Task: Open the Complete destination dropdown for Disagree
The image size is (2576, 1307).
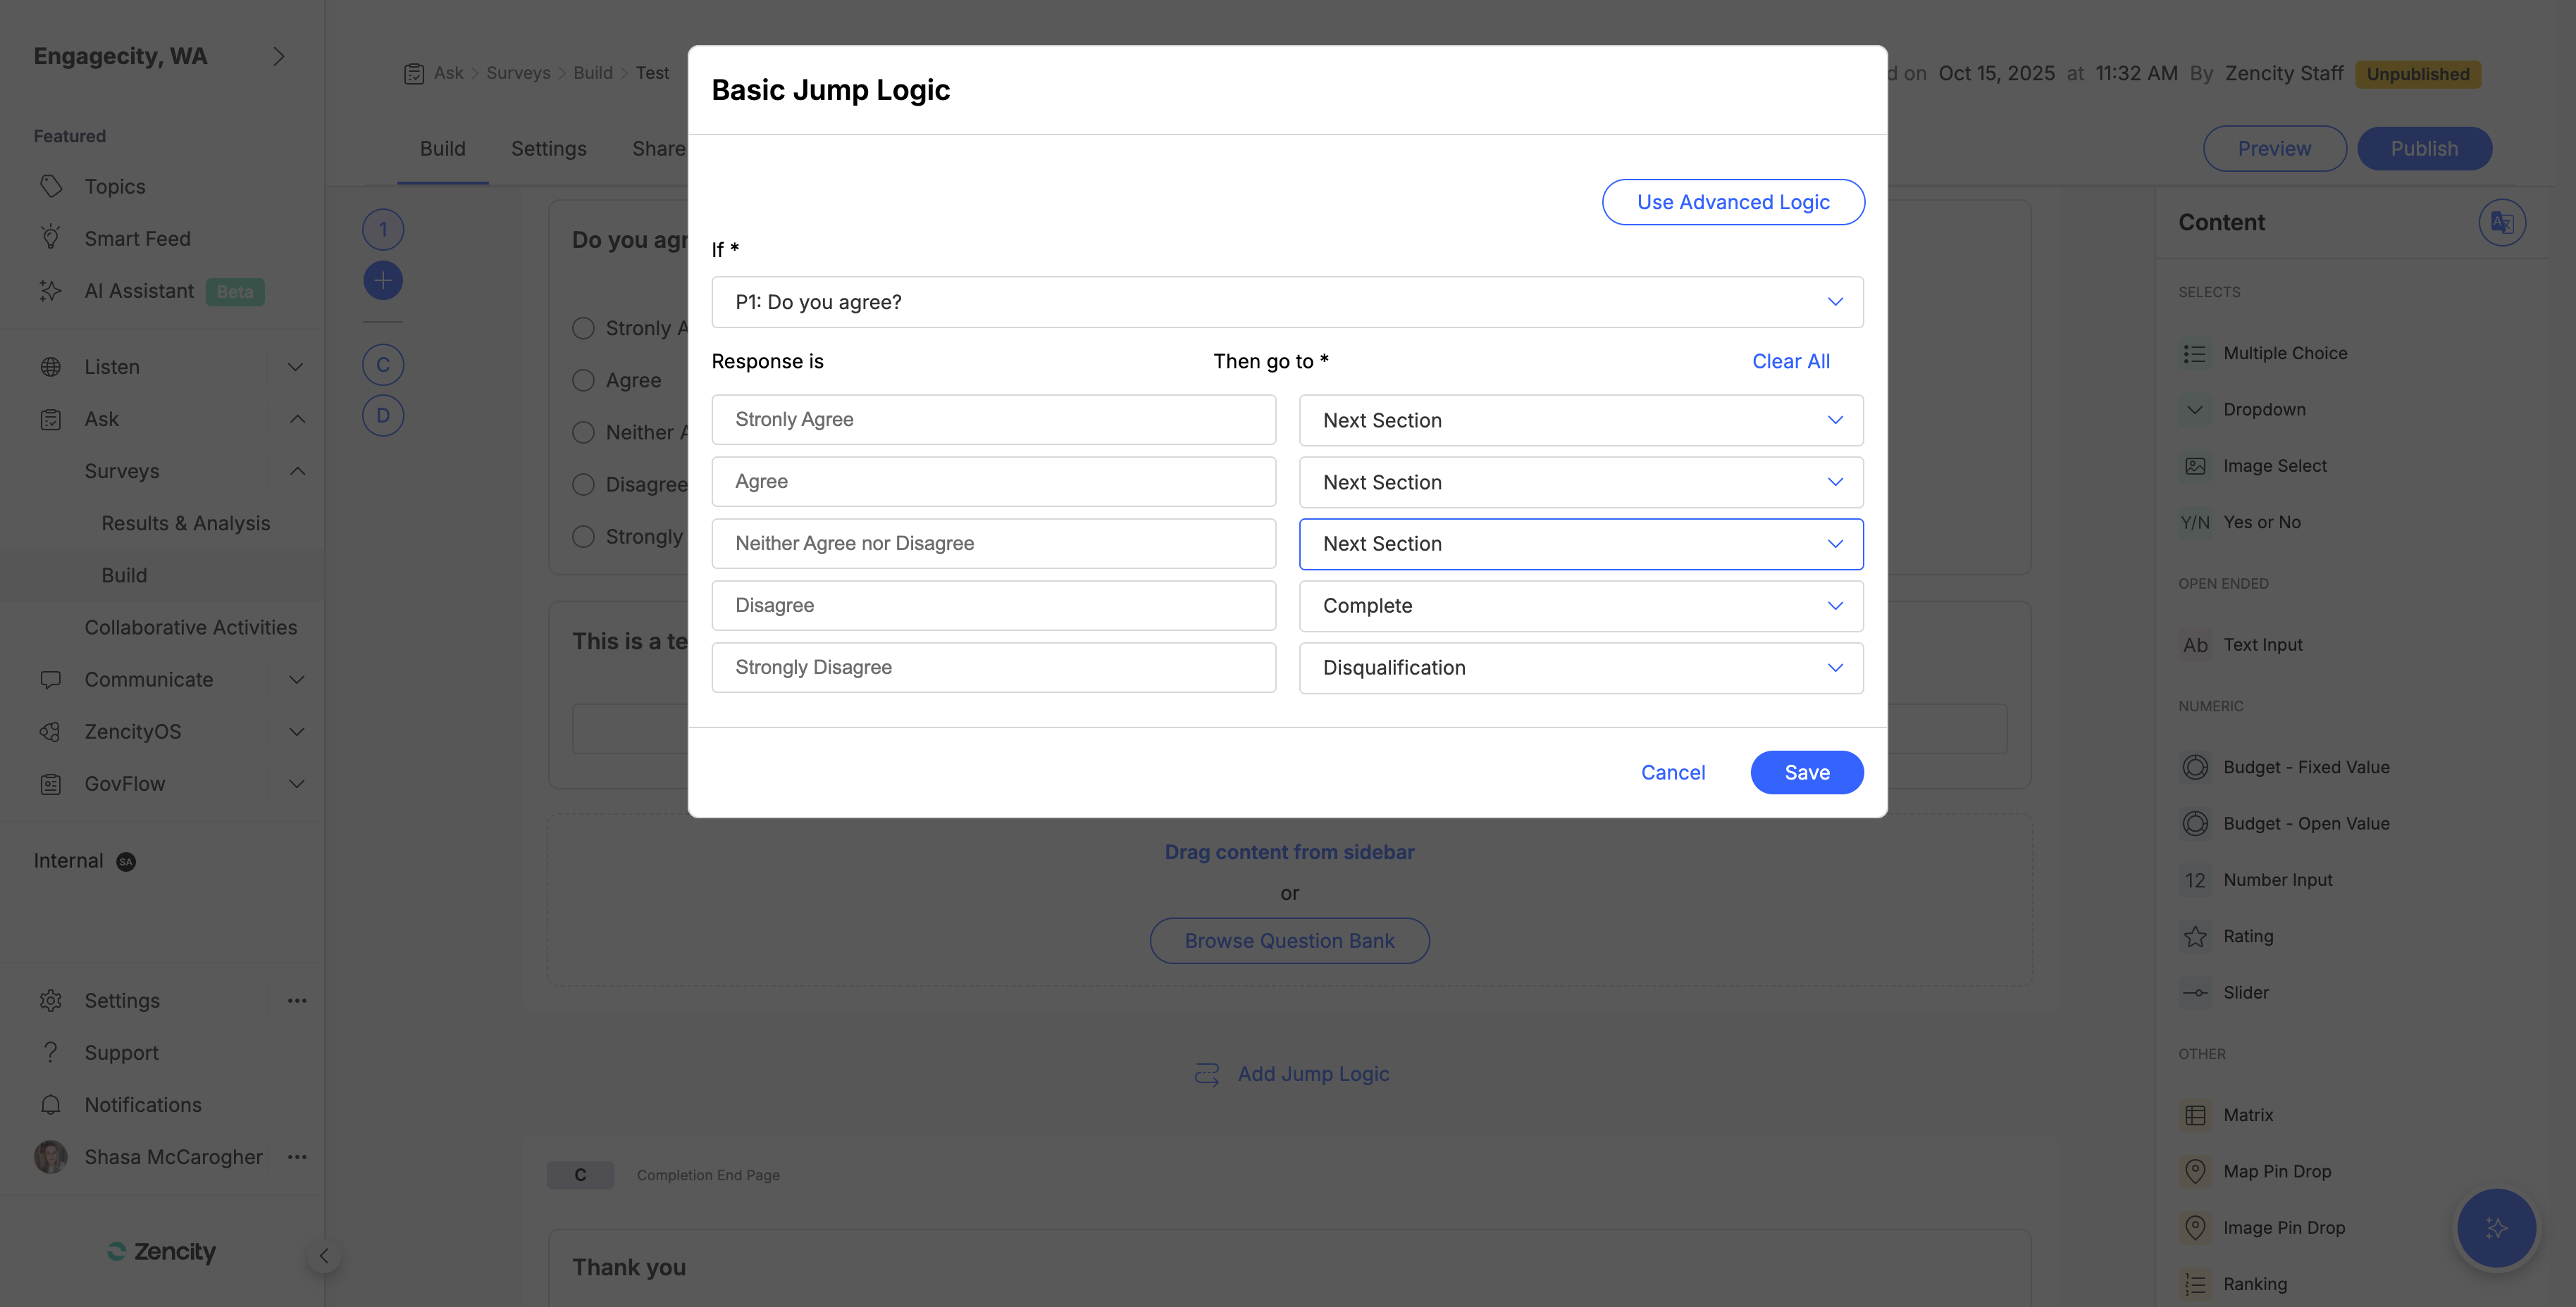Action: click(x=1580, y=606)
